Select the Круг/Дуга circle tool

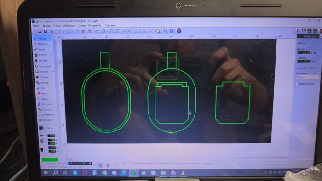coord(43,66)
